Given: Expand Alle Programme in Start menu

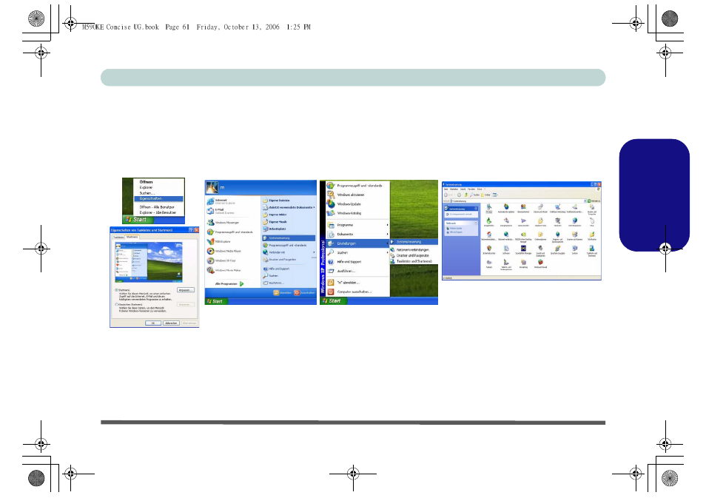Looking at the screenshot, I should [226, 283].
